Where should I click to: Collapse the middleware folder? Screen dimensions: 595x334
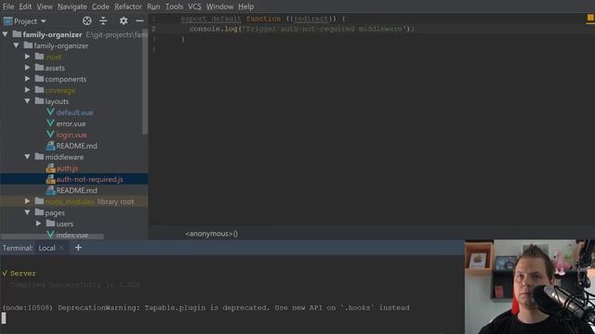pyautogui.click(x=27, y=157)
